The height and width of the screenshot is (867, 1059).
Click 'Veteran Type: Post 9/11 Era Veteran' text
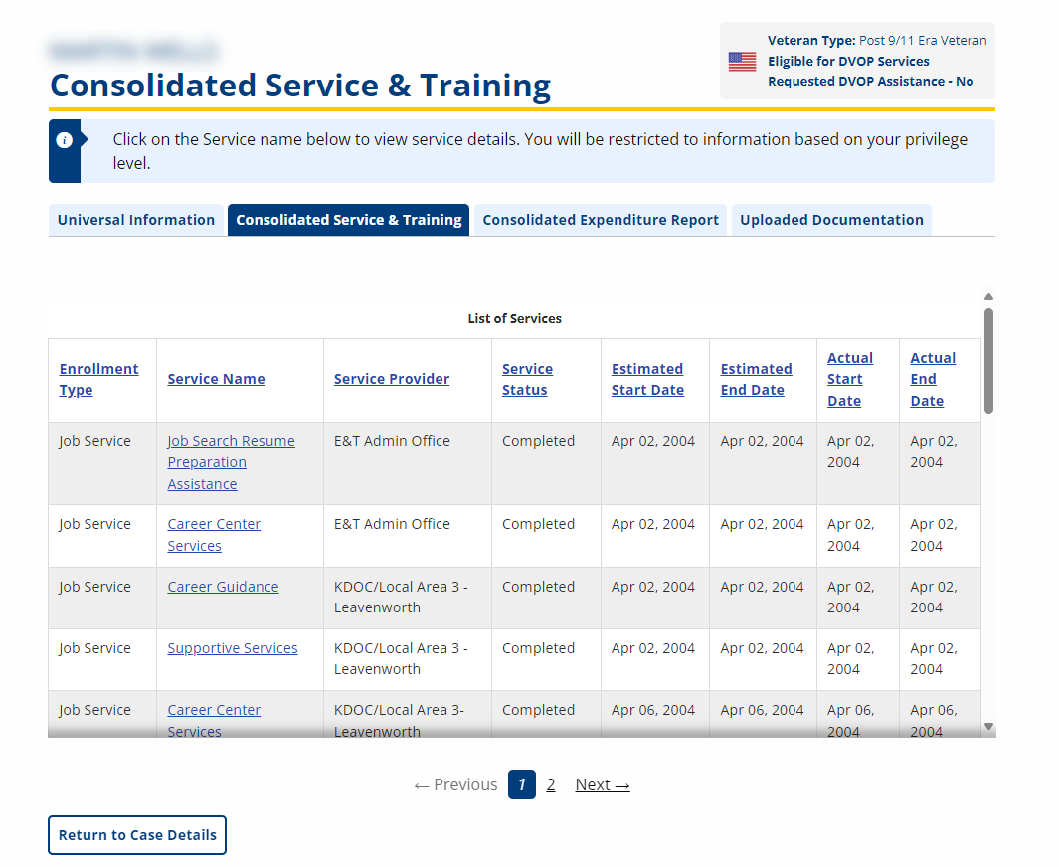coord(877,41)
